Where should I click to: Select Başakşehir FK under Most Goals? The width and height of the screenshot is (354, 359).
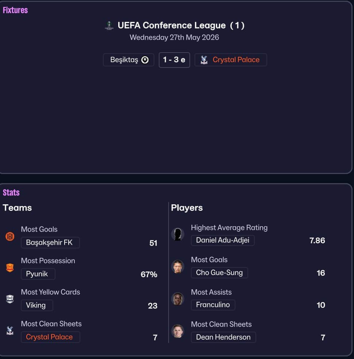(50, 243)
